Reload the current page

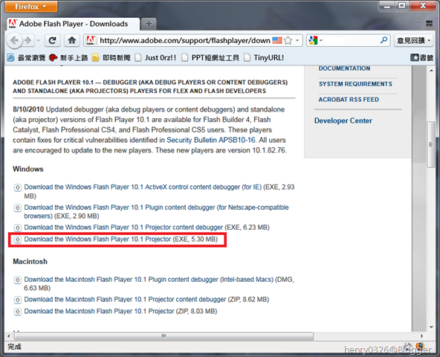[53, 41]
